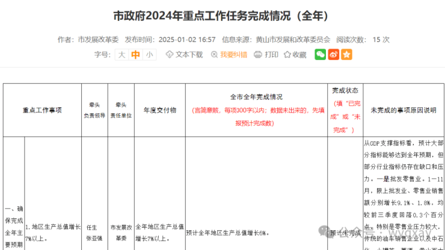
Task: Click 收藏 favorite text
Action: tap(299, 55)
